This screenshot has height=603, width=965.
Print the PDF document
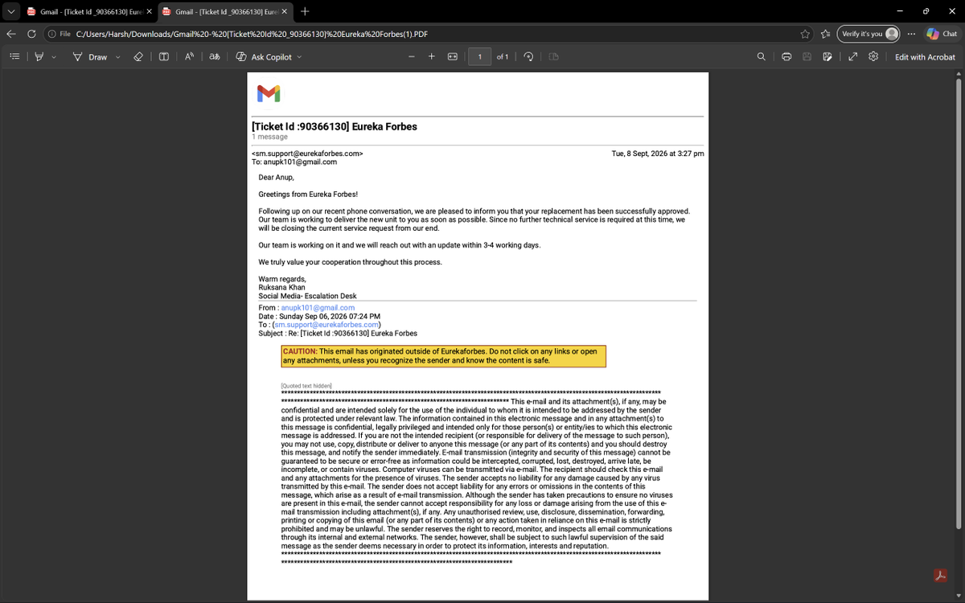[786, 57]
